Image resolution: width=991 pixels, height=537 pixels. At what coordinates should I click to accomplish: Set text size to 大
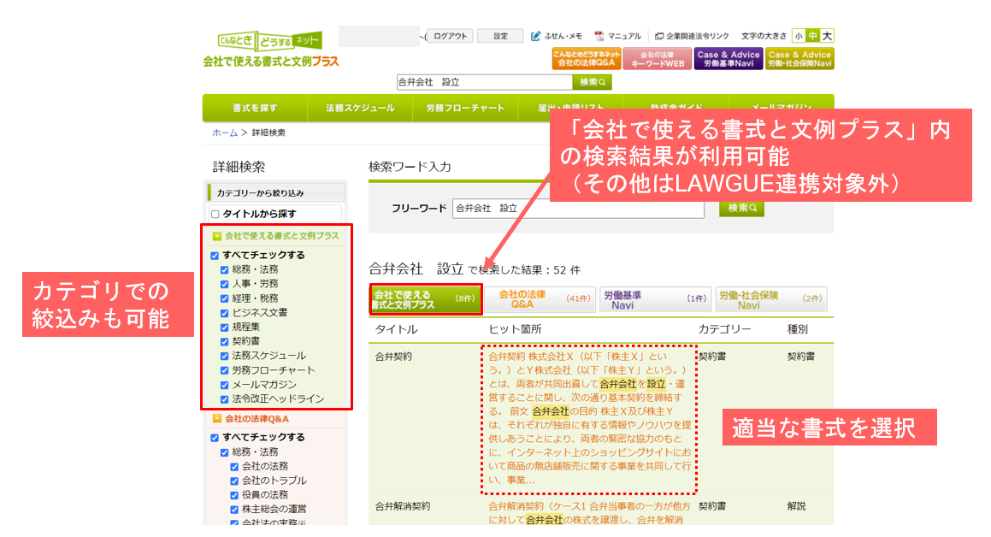click(x=826, y=36)
